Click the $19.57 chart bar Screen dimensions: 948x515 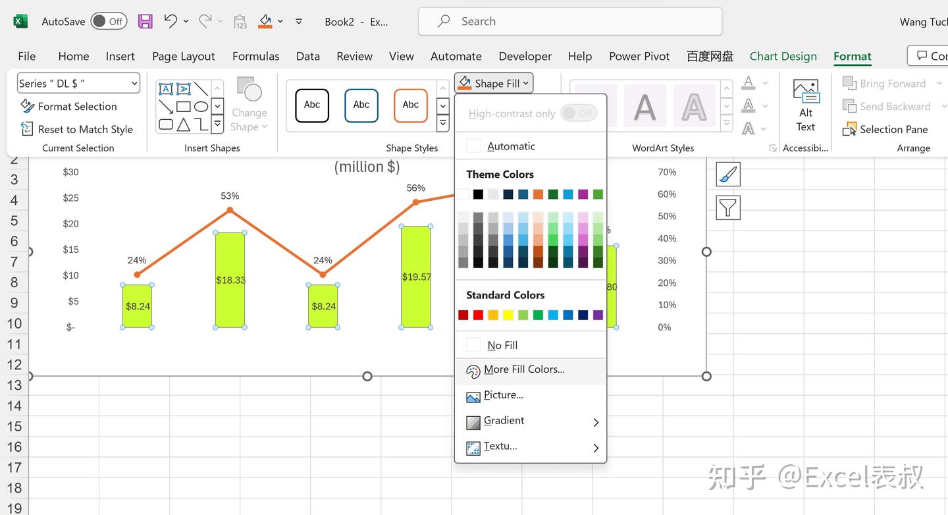coord(416,277)
